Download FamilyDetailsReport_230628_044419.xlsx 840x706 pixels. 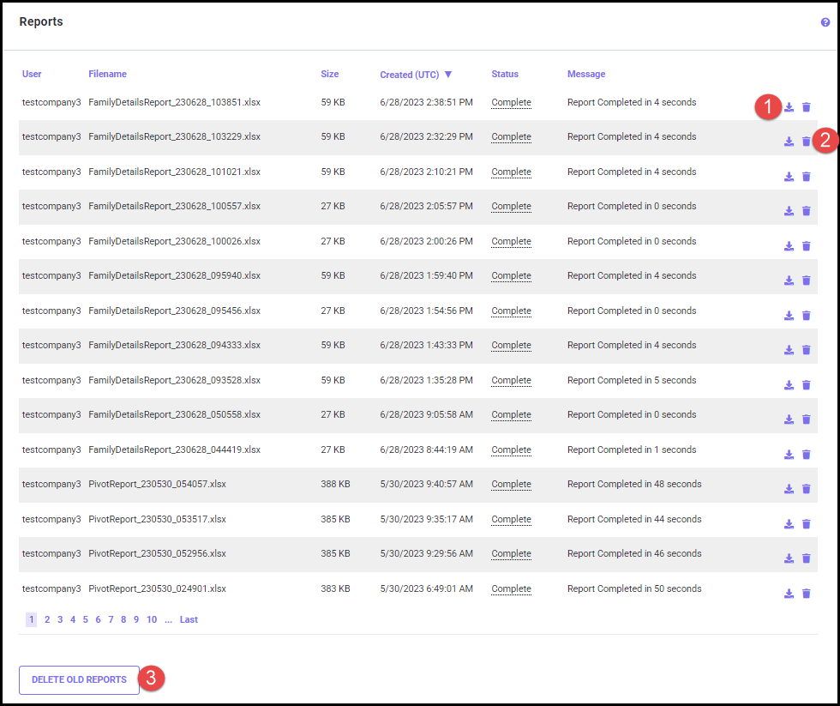[789, 455]
